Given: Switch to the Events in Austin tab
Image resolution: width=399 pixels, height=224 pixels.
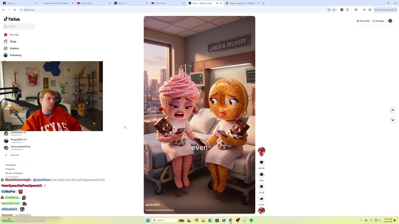Looking at the screenshot, I should 242,3.
